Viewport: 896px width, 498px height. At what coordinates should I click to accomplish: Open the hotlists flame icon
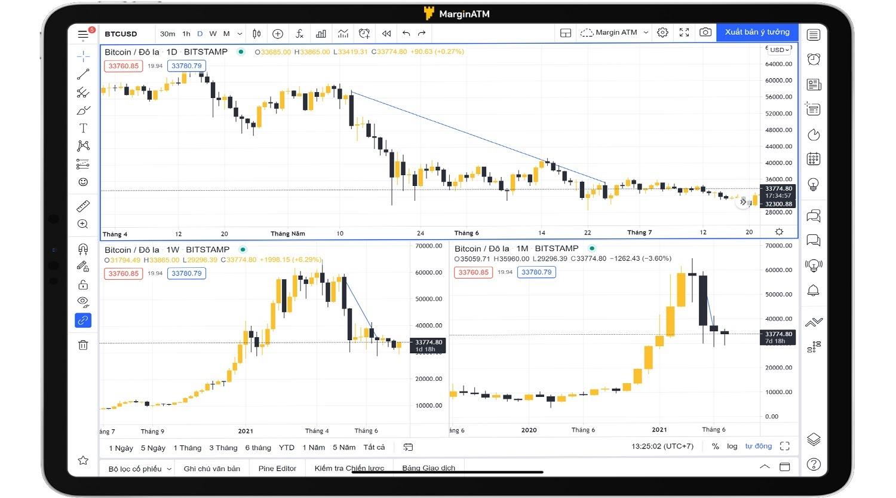click(814, 135)
